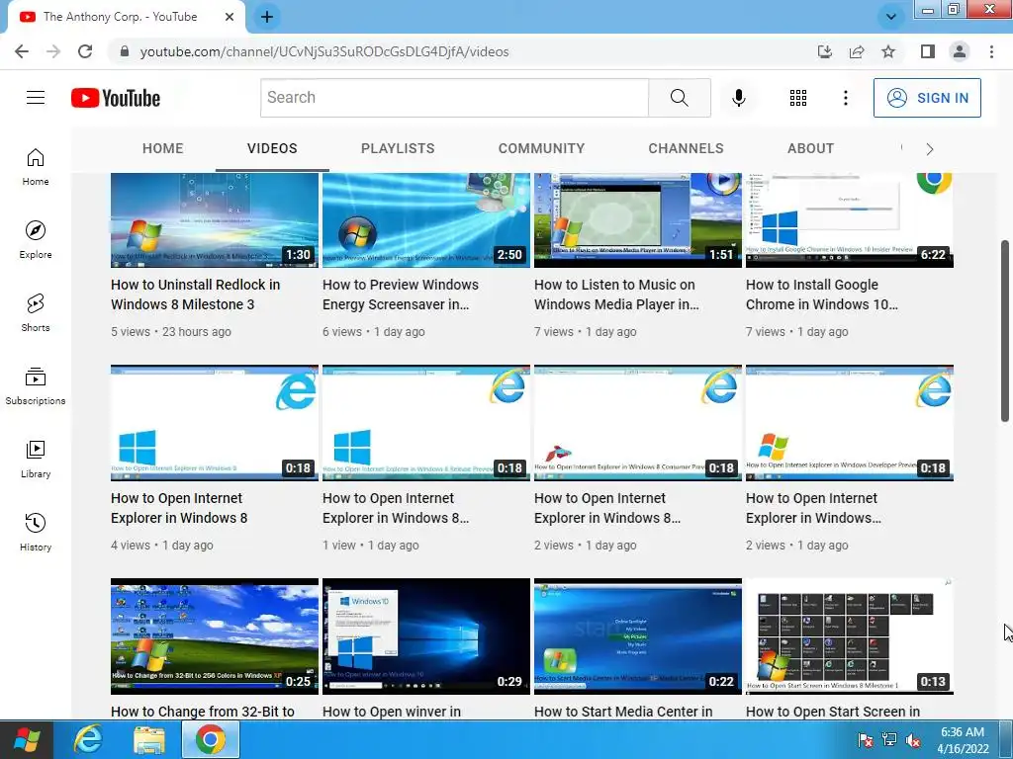Open a new browser tab
The width and height of the screenshot is (1013, 759).
[267, 17]
